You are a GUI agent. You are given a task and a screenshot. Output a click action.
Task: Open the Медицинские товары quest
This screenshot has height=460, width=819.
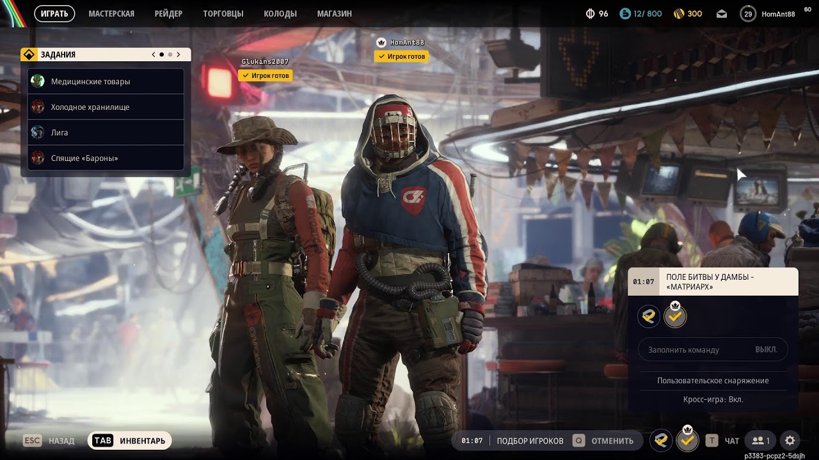106,81
